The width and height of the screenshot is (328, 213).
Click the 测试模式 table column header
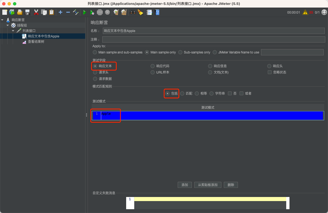[x=208, y=107]
